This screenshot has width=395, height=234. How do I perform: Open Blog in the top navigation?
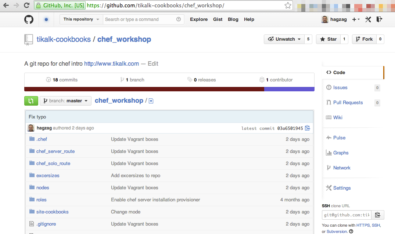(233, 19)
